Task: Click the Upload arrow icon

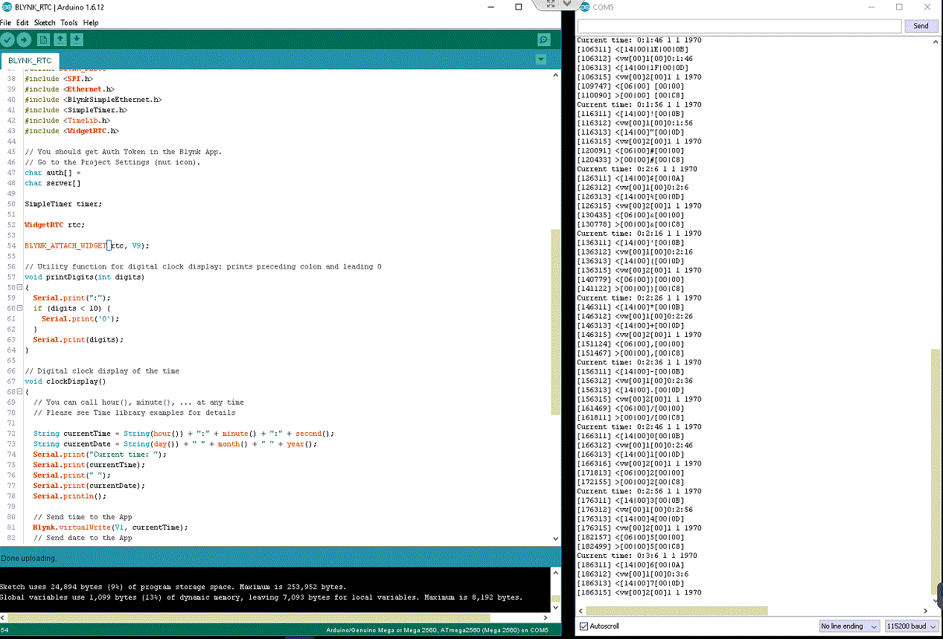Action: click(25, 39)
